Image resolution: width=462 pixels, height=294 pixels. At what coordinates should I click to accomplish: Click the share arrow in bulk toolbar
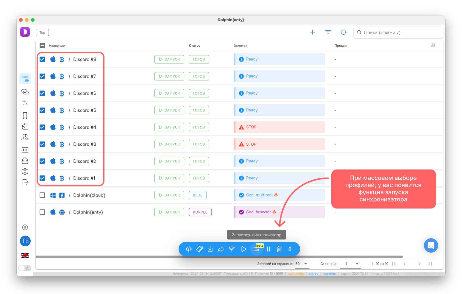[x=221, y=249]
